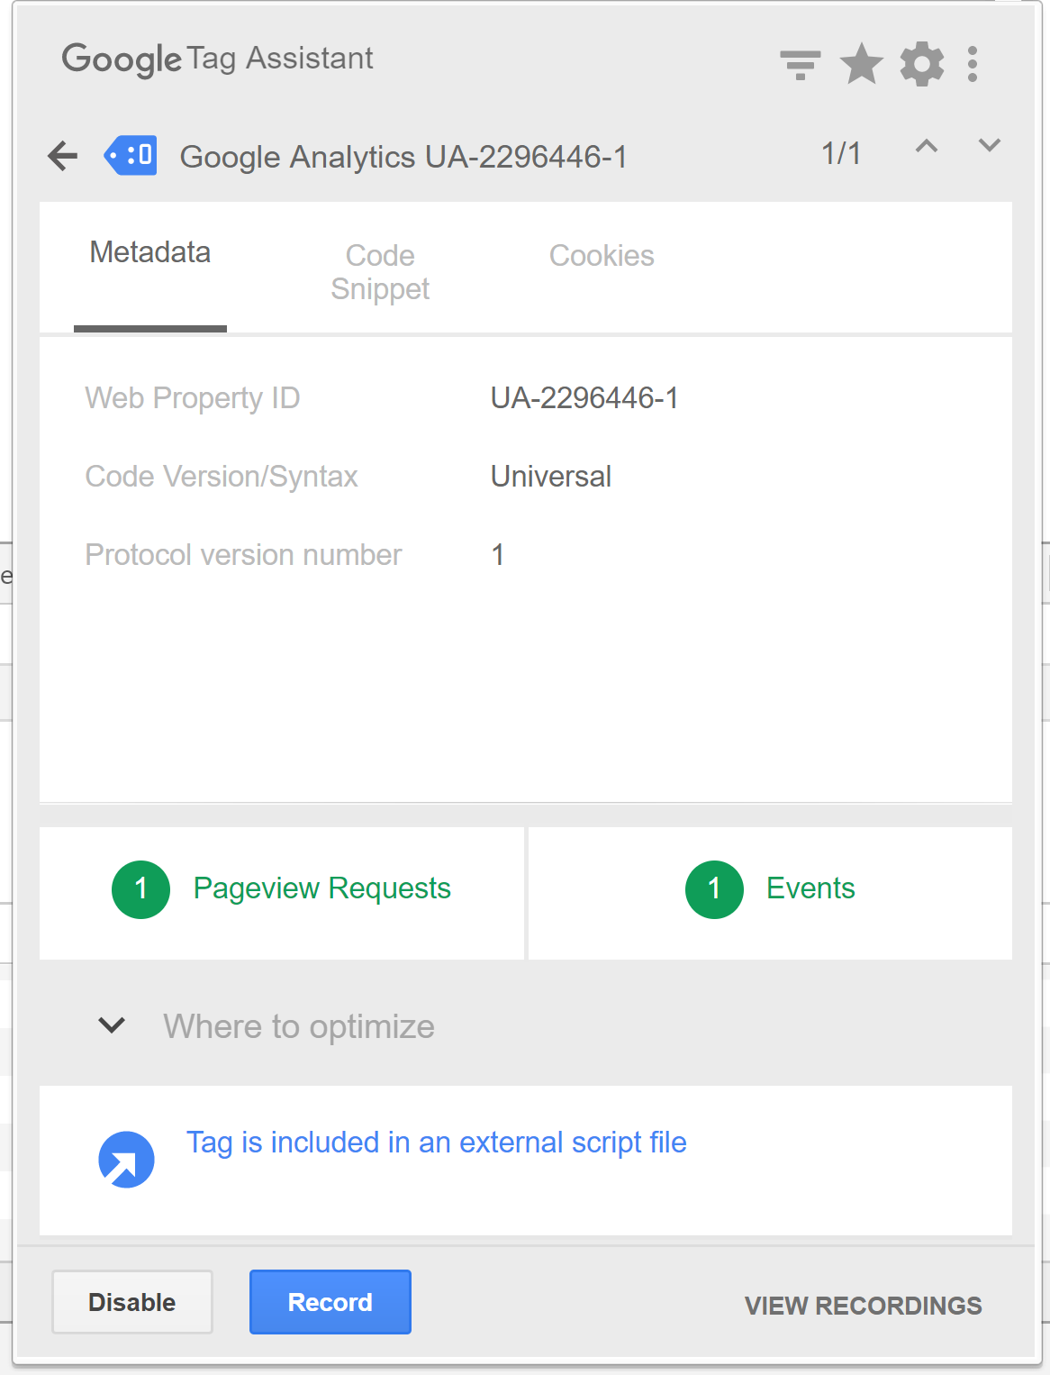Open Tag Assistant settings gear
This screenshot has width=1050, height=1375.
click(x=921, y=63)
